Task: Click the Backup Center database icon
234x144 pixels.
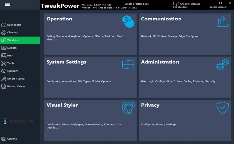Action: (x=4, y=86)
